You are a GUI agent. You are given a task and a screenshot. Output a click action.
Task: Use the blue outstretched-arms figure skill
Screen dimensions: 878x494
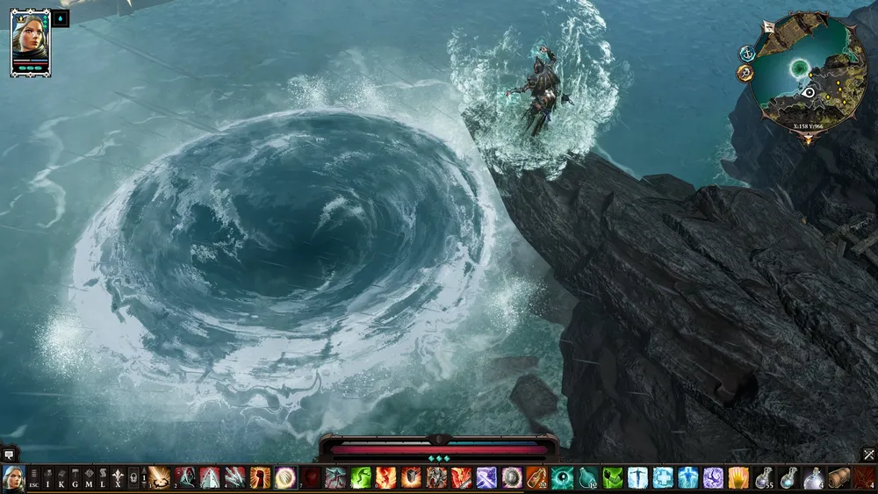pyautogui.click(x=637, y=478)
